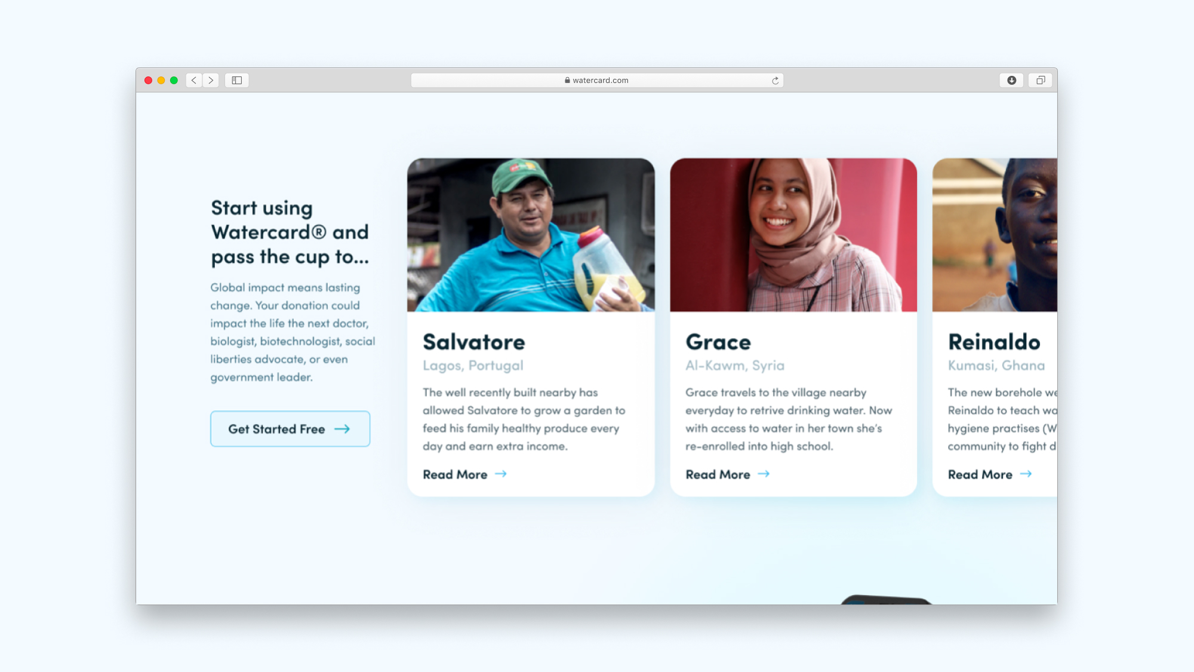Click the back navigation arrow icon
Image resolution: width=1194 pixels, height=672 pixels.
193,79
